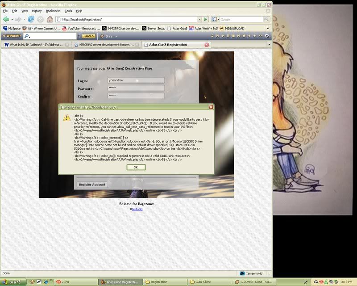The image size is (357, 286).
Task: Click the green Go arrow beside address bar
Action: tap(206, 19)
